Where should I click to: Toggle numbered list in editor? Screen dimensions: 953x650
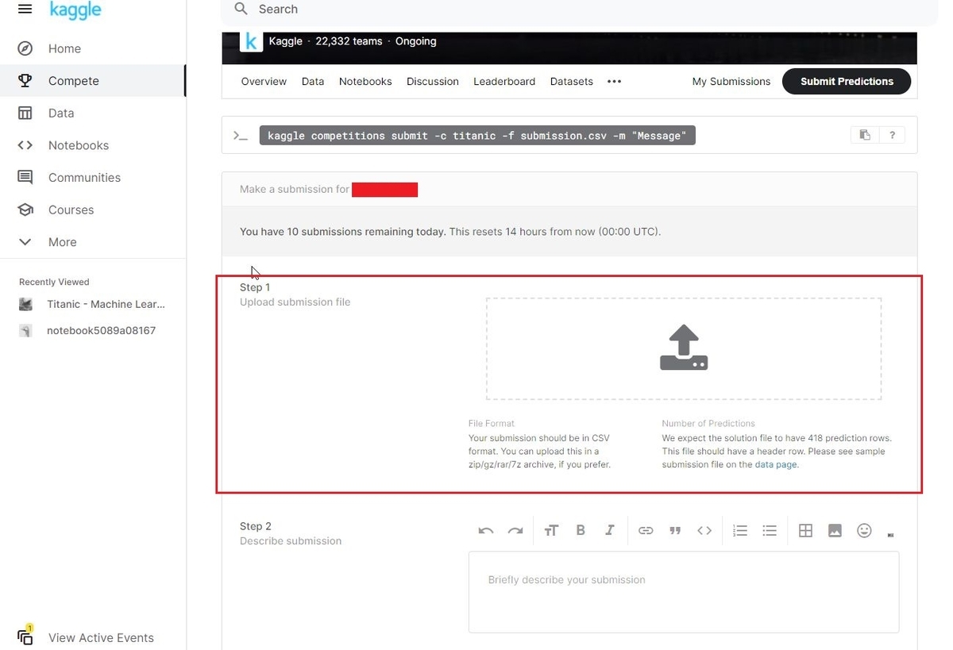[740, 531]
